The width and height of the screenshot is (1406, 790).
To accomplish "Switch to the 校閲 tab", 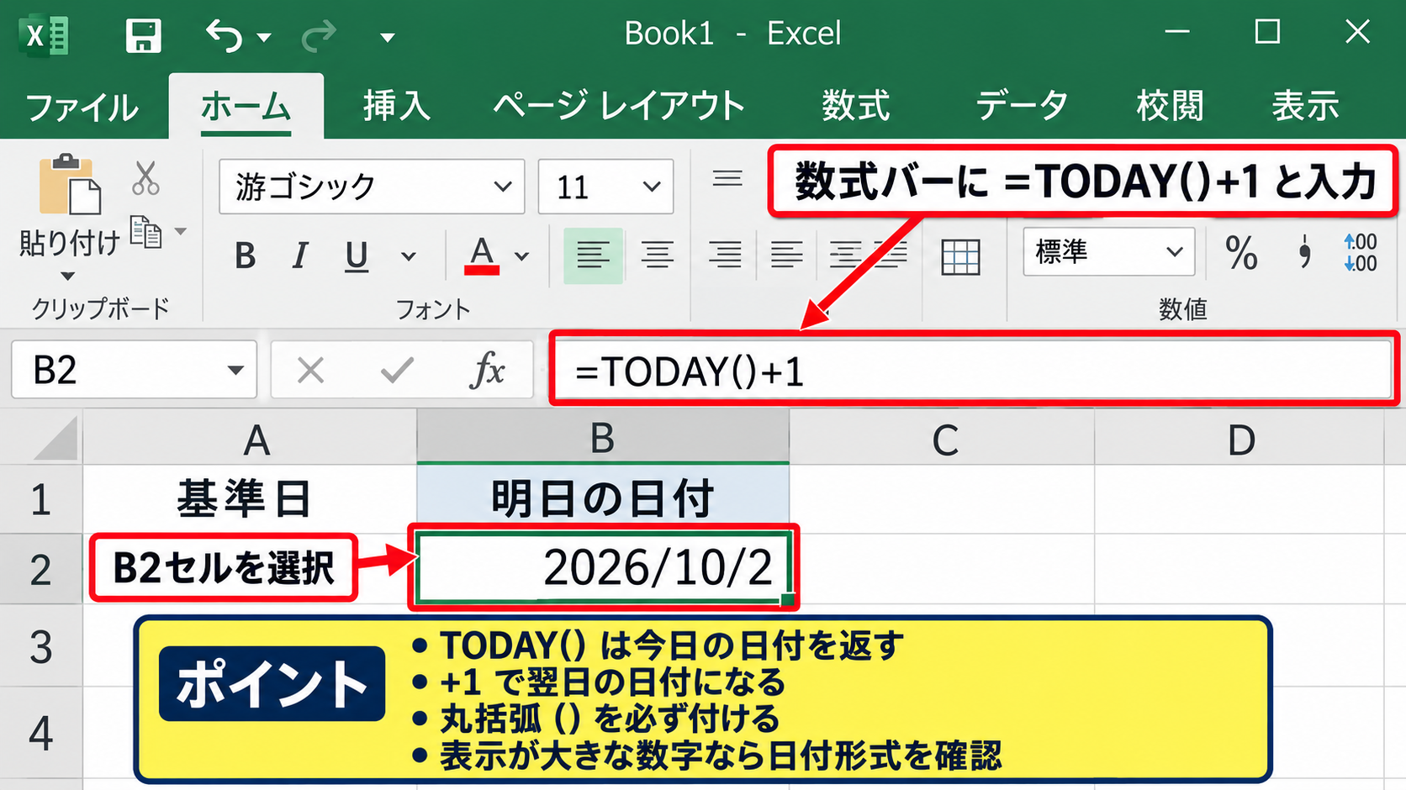I will pos(1170,107).
